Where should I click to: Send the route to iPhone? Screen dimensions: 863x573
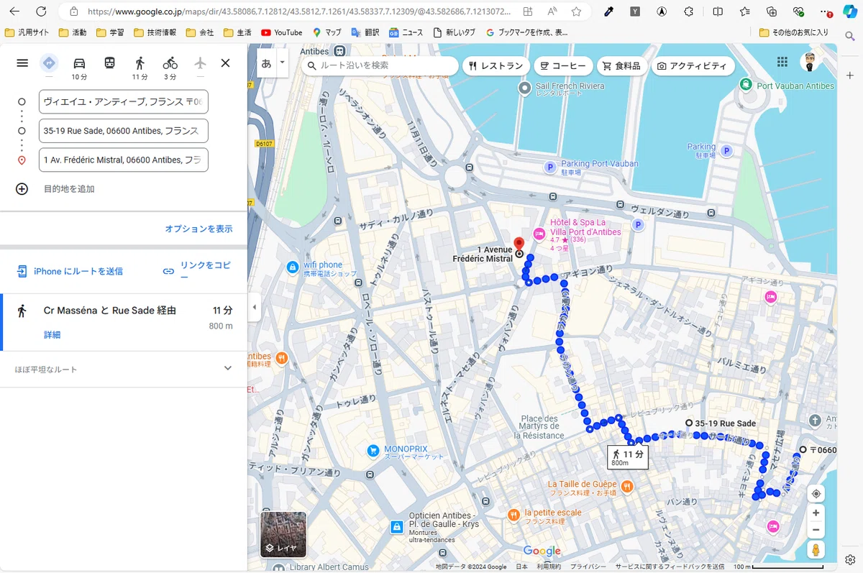point(70,271)
